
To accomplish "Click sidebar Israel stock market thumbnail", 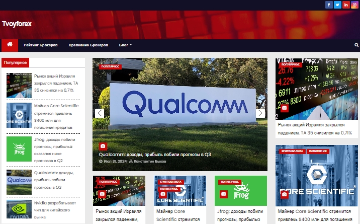I will point(19,86).
